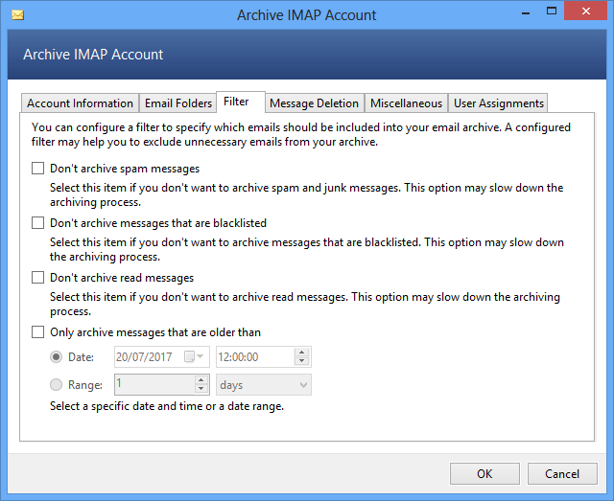Viewport: 614px width, 501px height.
Task: Switch to Account Information tab
Action: click(80, 103)
